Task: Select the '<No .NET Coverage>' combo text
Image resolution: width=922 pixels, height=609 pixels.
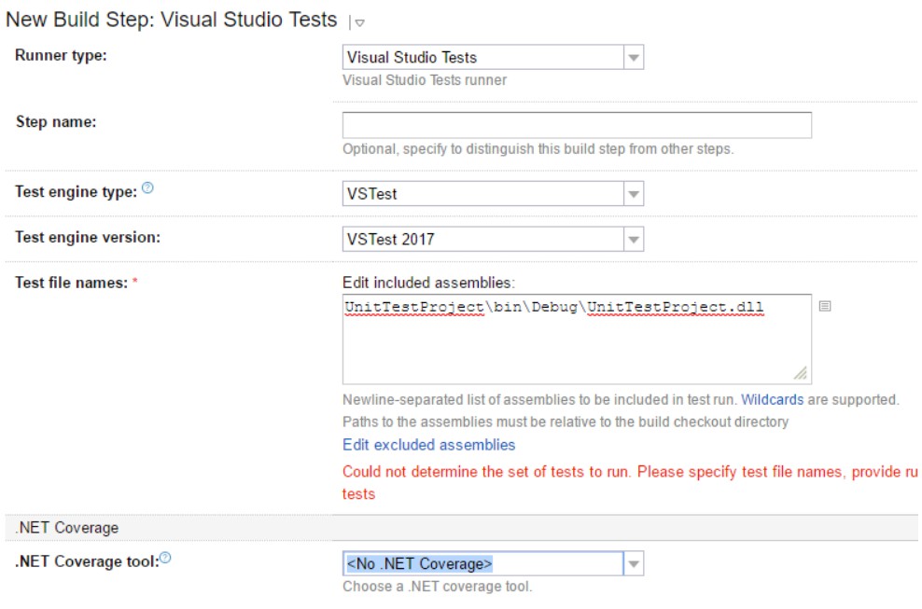Action: coord(420,564)
